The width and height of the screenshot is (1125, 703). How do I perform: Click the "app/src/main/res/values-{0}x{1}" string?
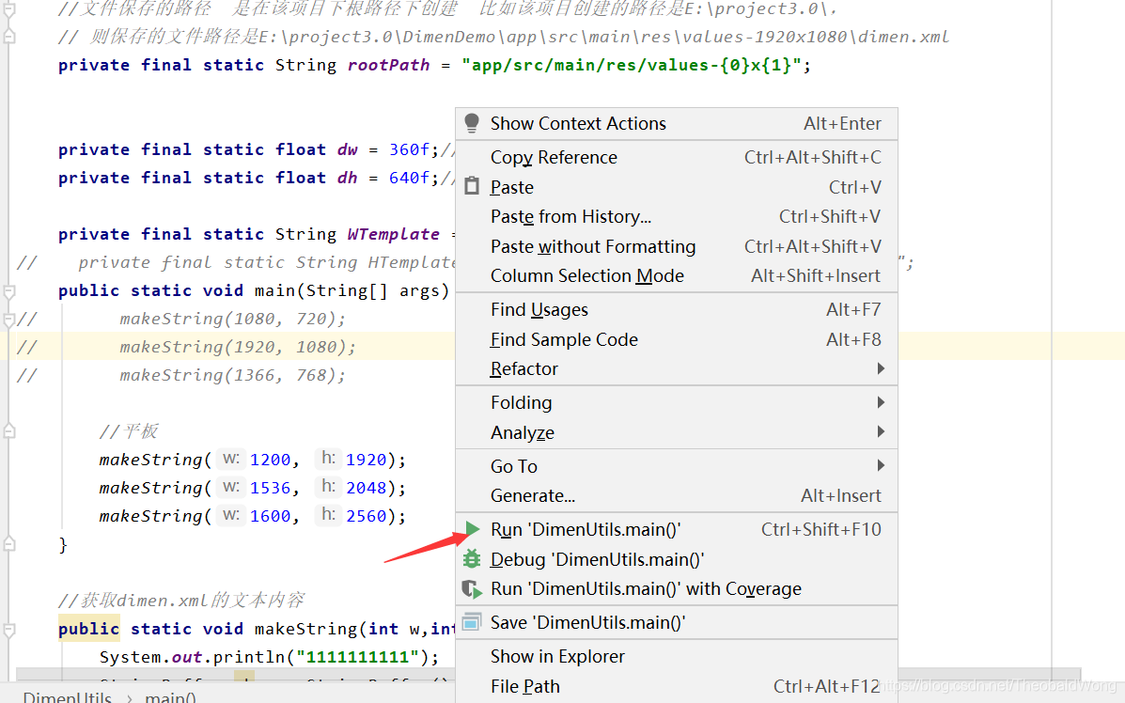click(632, 65)
